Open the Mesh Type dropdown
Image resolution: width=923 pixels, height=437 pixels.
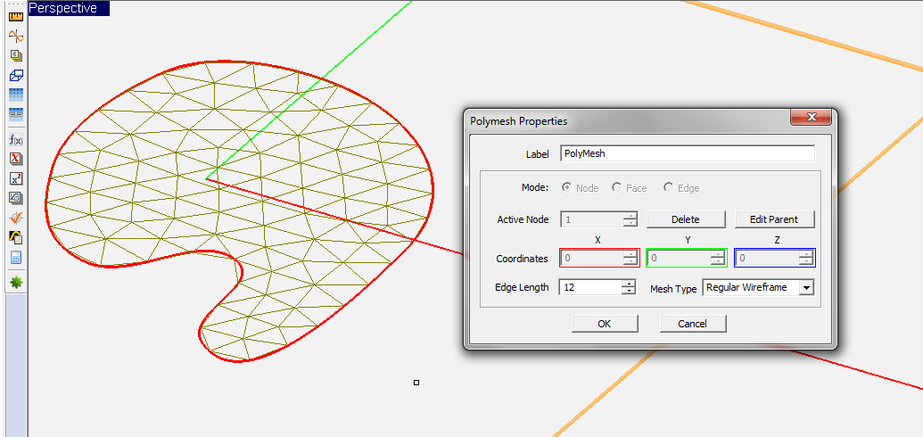pos(806,288)
